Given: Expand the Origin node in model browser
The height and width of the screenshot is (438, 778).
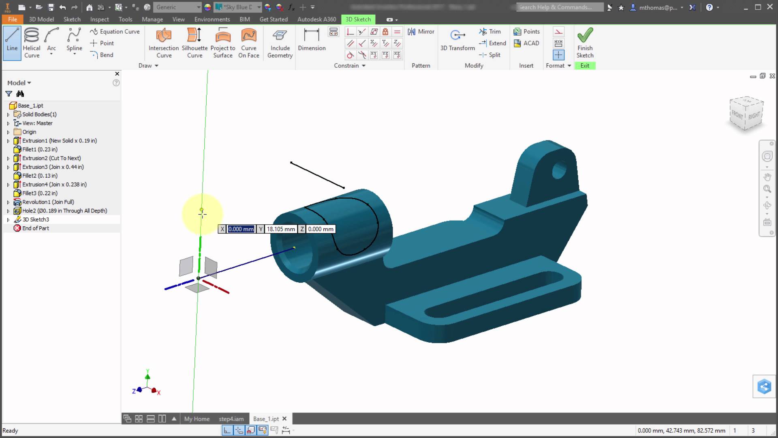Looking at the screenshot, I should coord(7,132).
